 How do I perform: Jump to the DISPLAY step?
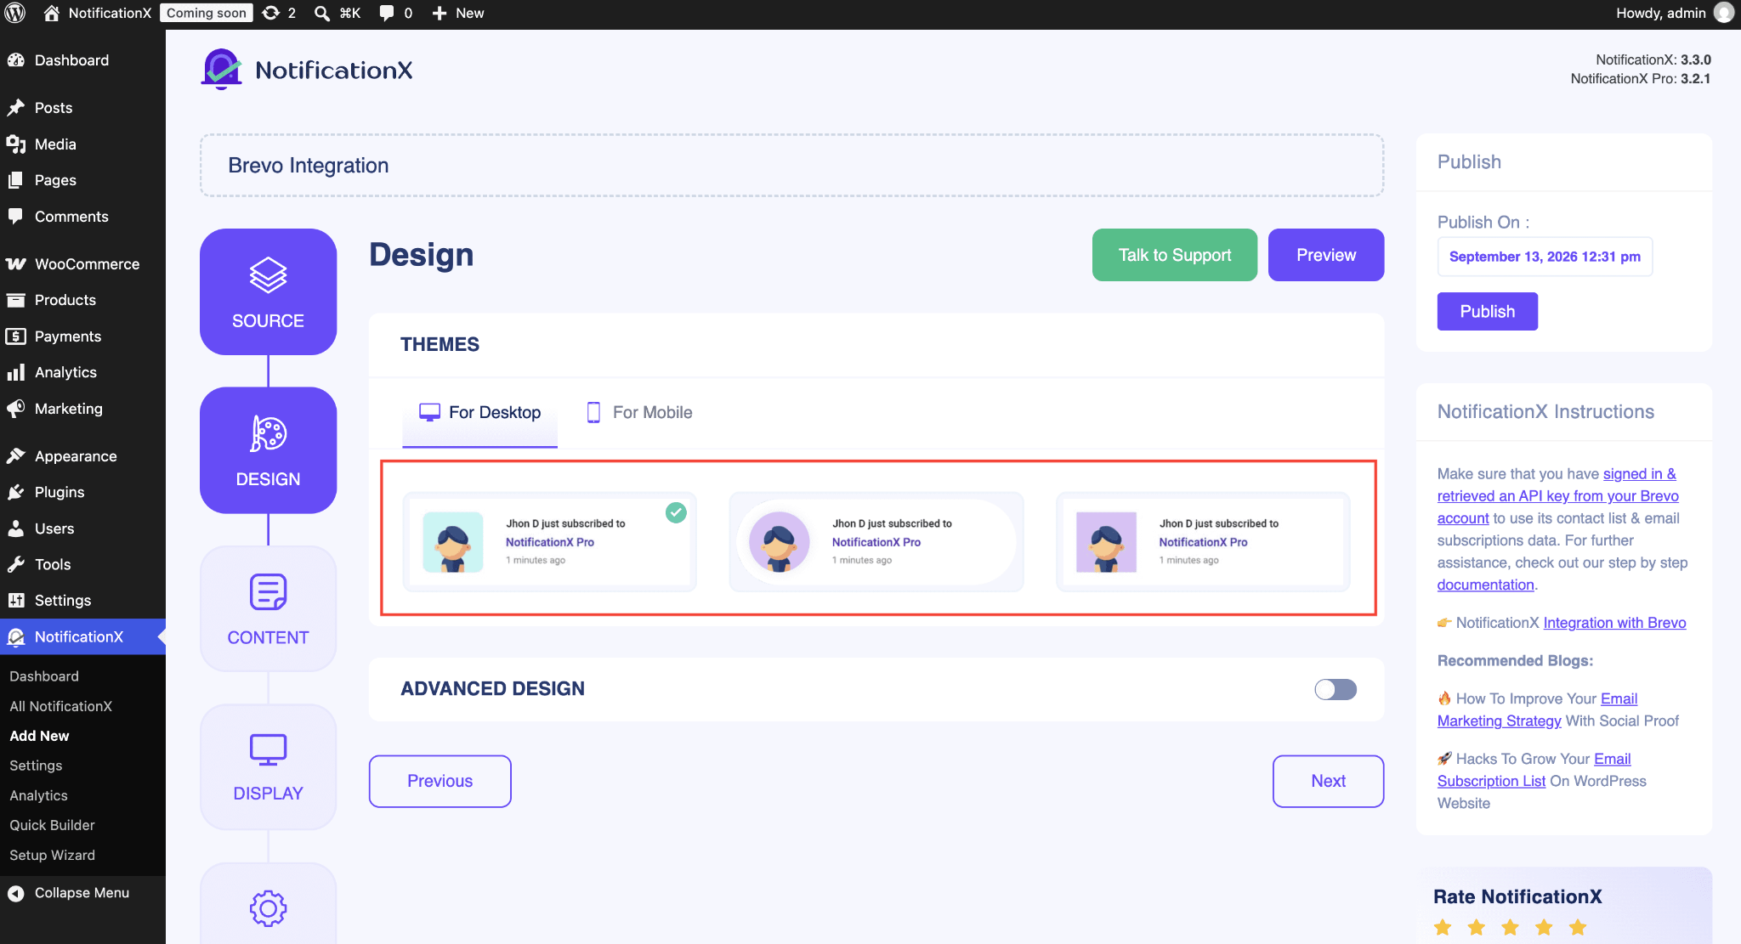268,766
